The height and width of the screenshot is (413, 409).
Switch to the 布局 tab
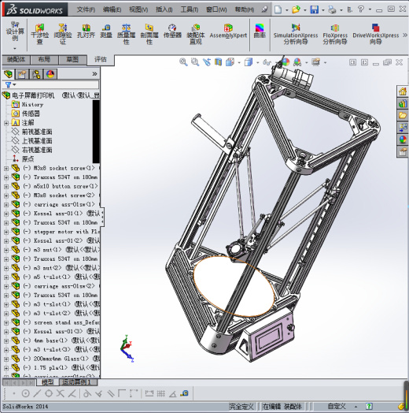click(x=44, y=60)
